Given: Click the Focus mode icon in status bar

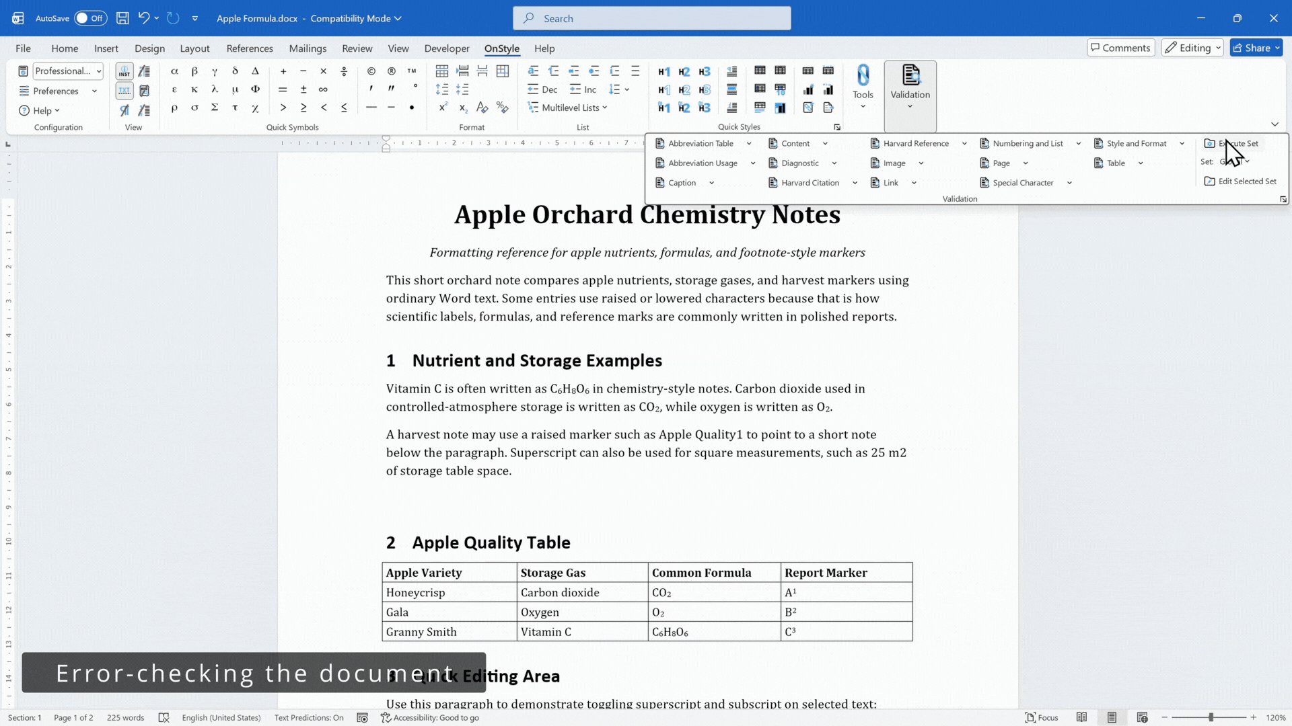Looking at the screenshot, I should tap(1030, 717).
